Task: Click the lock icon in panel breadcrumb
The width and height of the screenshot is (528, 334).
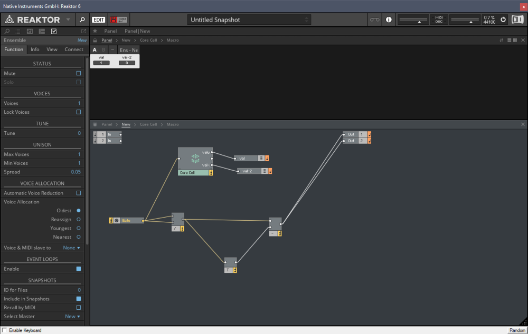Action: tap(95, 41)
